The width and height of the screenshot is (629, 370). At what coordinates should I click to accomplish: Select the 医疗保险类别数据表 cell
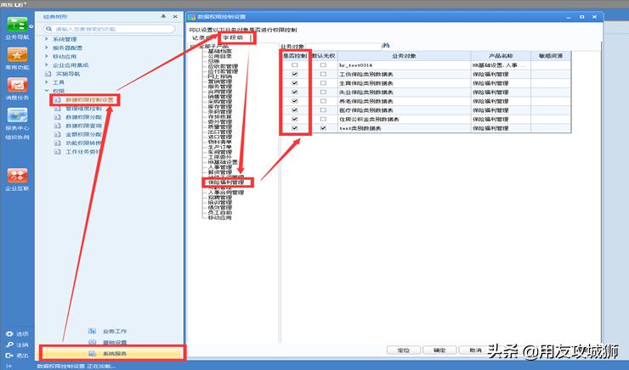click(x=404, y=110)
